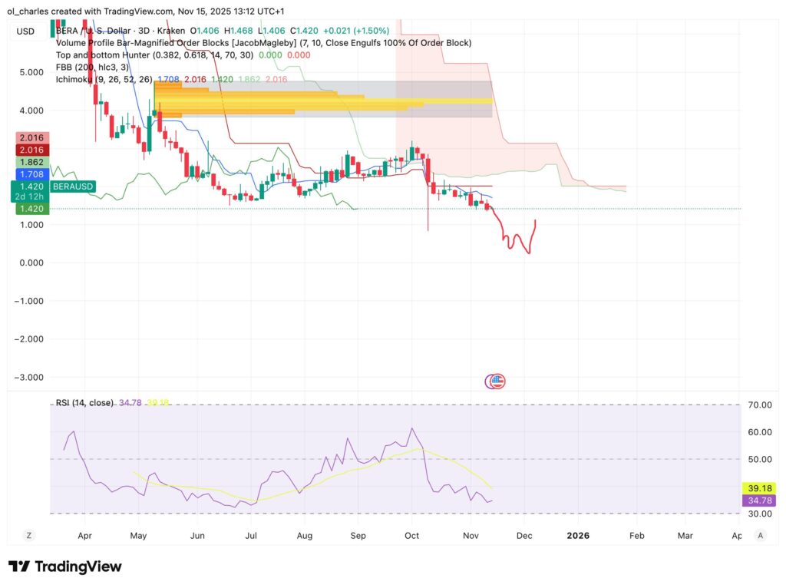Hide the Ichimoku indicator via its legend row

[x=100, y=79]
